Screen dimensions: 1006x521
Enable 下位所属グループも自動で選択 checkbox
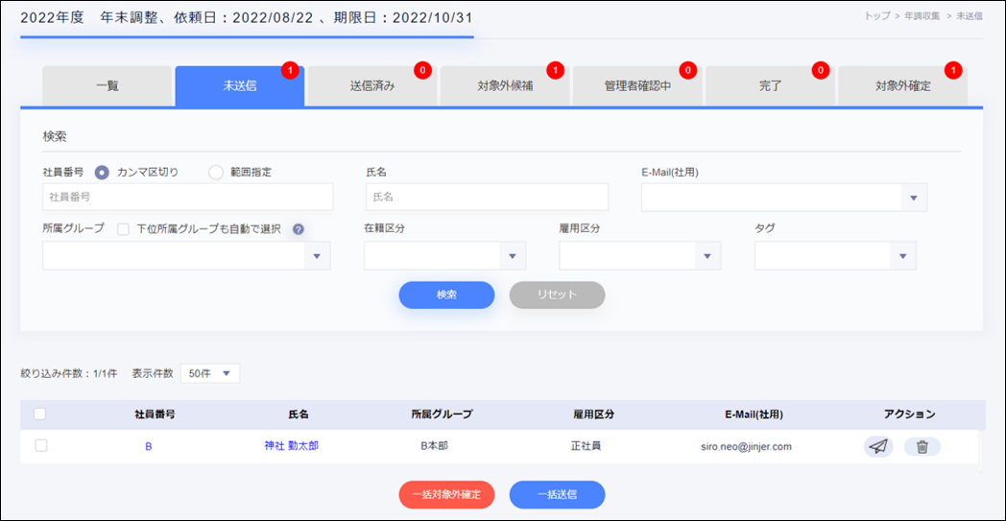123,229
